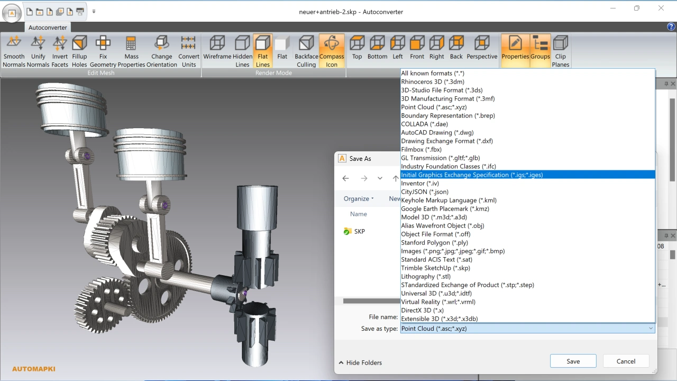The height and width of the screenshot is (381, 677).
Task: Collapse folders with Hide Folders
Action: (360, 362)
